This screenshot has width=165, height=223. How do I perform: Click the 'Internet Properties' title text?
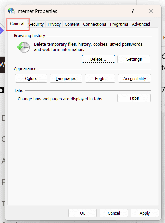pos(37,11)
